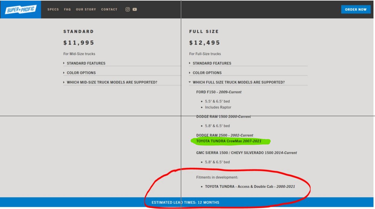The width and height of the screenshot is (375, 209).
Task: Click F150 '5.5' & 6.5' bed' bullet
Action: click(x=217, y=101)
